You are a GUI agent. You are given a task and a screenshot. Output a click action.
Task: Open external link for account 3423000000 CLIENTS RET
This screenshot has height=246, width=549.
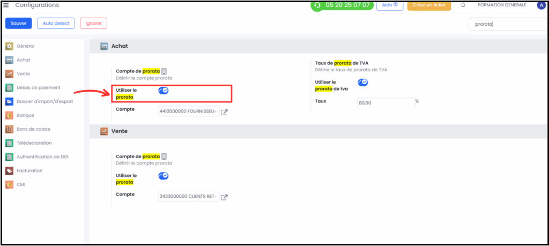(224, 197)
